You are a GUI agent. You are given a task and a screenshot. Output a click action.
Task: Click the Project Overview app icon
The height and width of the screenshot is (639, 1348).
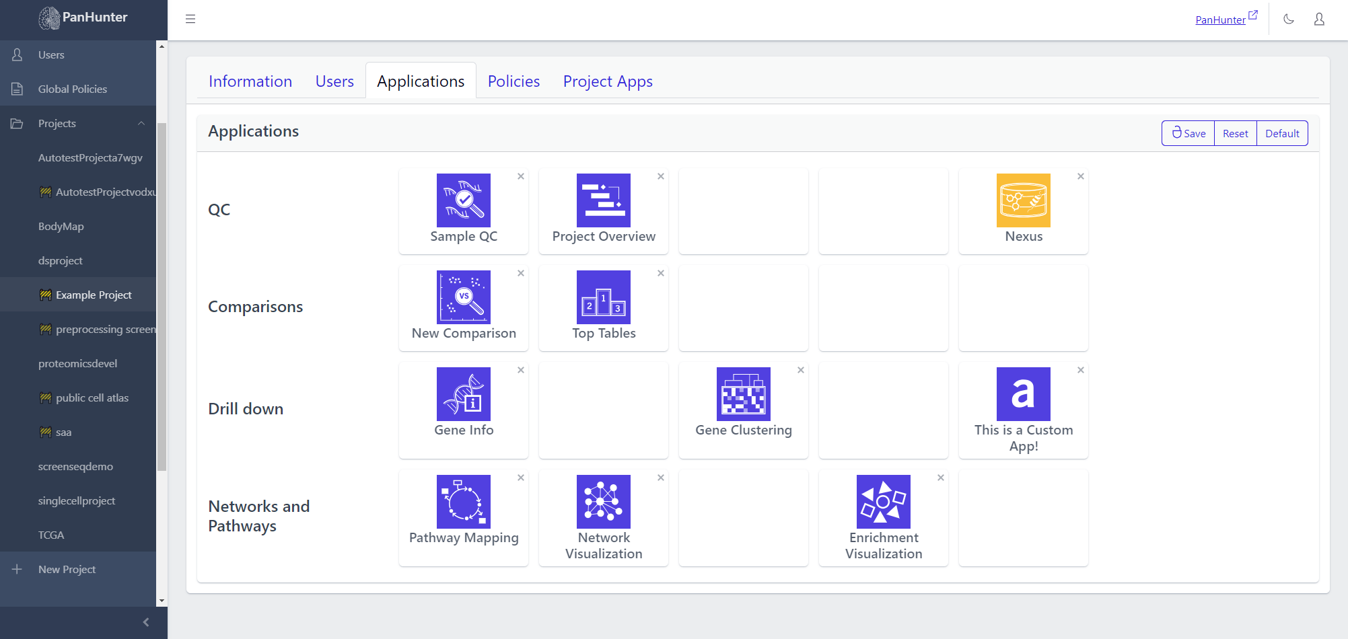click(x=603, y=200)
